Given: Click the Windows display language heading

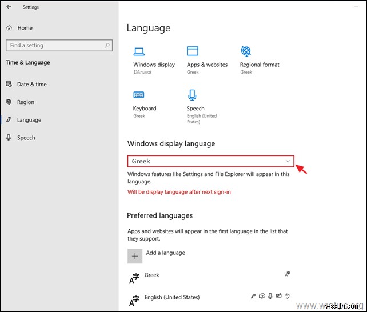Looking at the screenshot, I should click(x=171, y=143).
